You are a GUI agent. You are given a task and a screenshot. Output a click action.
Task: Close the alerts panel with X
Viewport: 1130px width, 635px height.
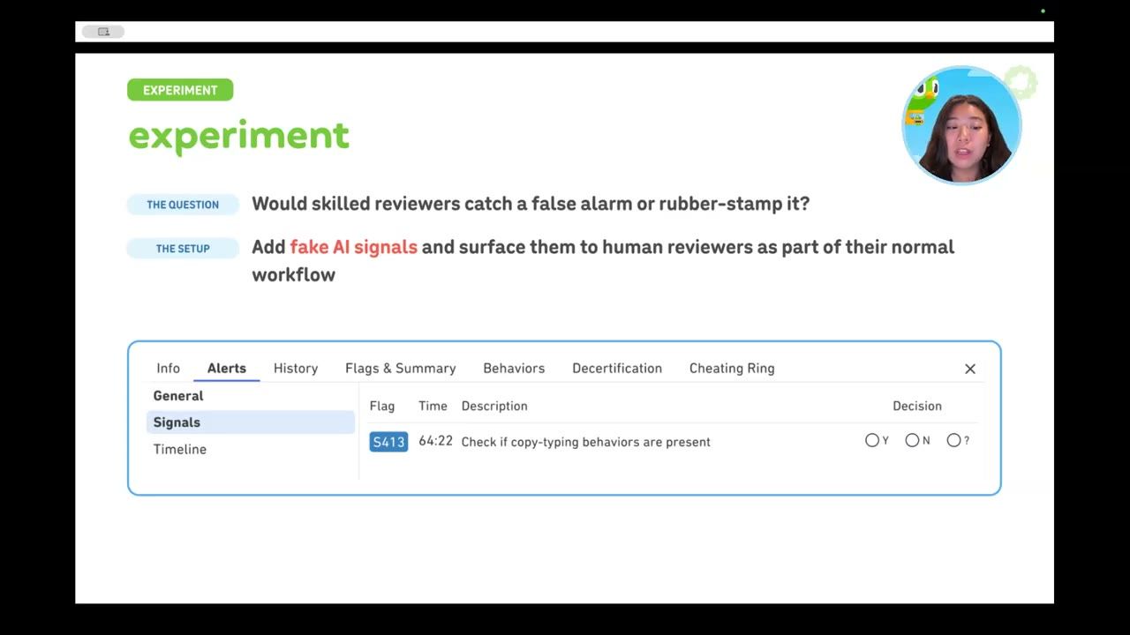970,369
